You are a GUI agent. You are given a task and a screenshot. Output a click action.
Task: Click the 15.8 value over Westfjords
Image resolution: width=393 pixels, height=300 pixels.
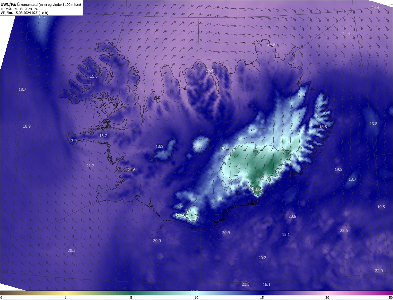click(94, 76)
